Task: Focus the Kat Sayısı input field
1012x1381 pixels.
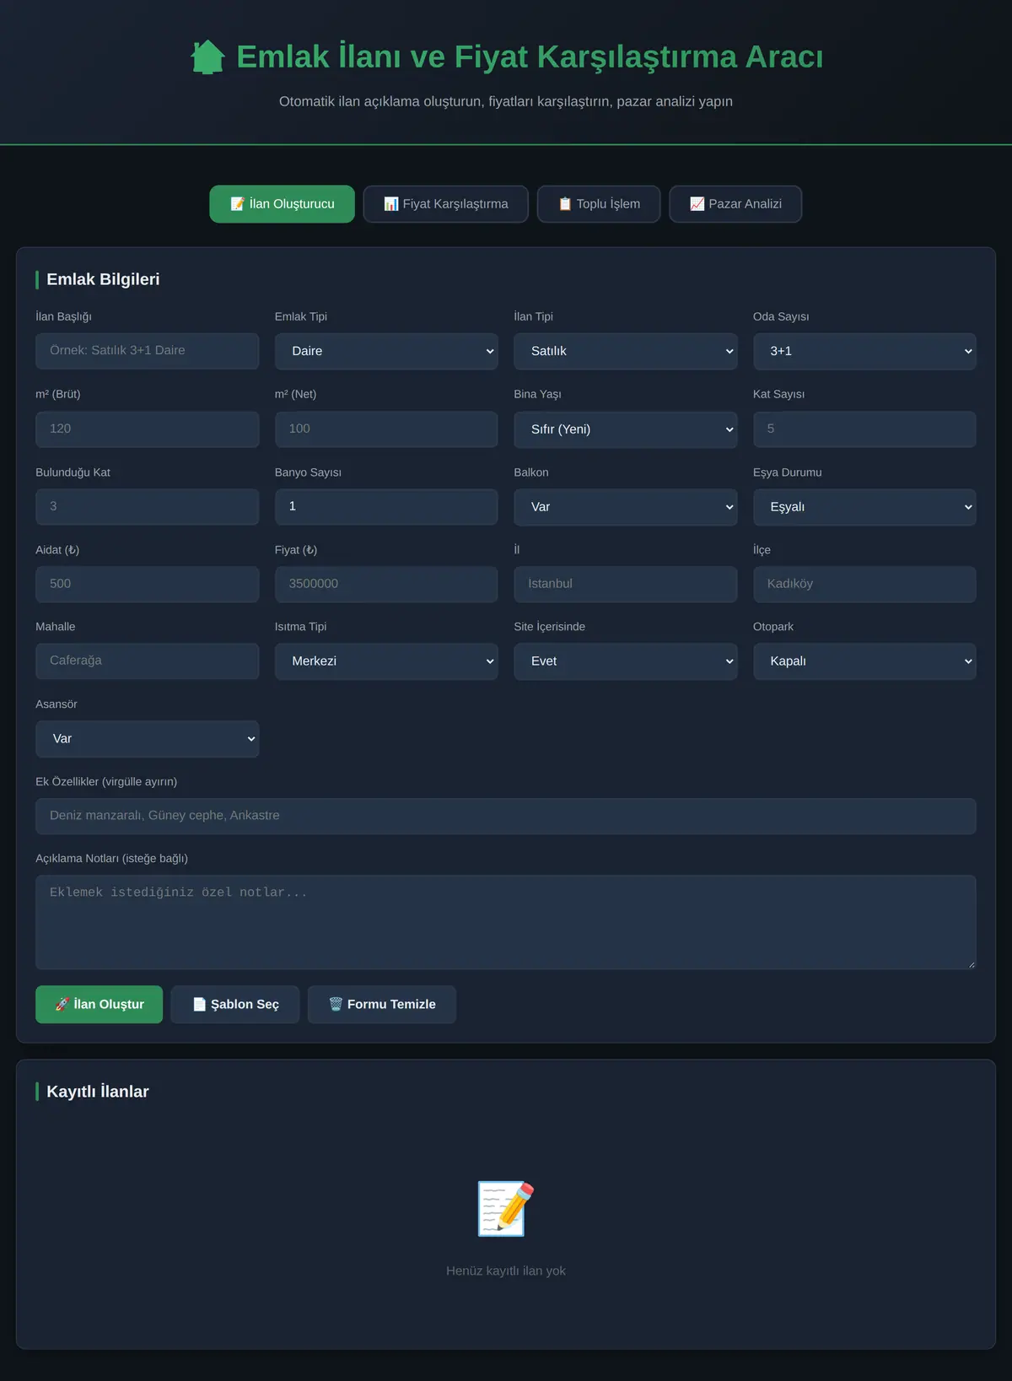Action: pos(864,429)
